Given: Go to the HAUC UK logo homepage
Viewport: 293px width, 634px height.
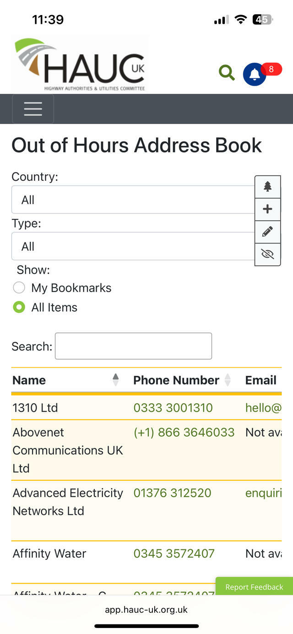Looking at the screenshot, I should tap(80, 65).
